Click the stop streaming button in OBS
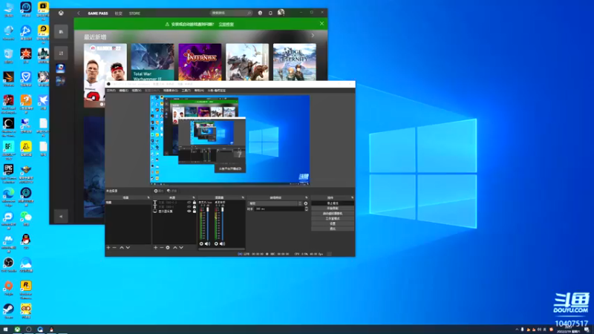Viewport: 594px width, 334px height. [x=332, y=203]
